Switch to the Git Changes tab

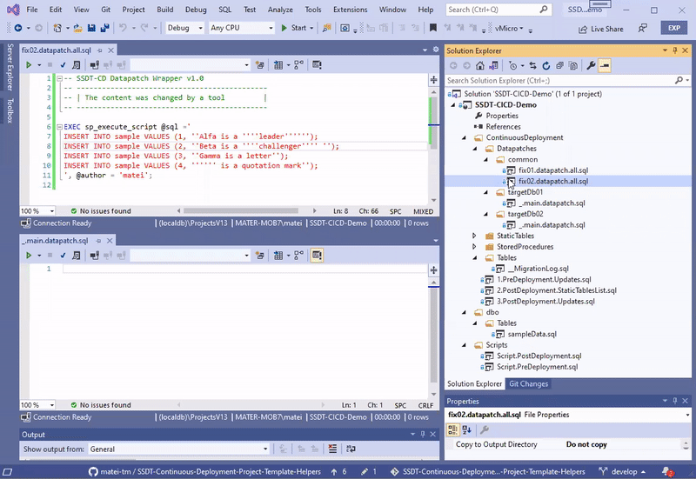(x=528, y=384)
